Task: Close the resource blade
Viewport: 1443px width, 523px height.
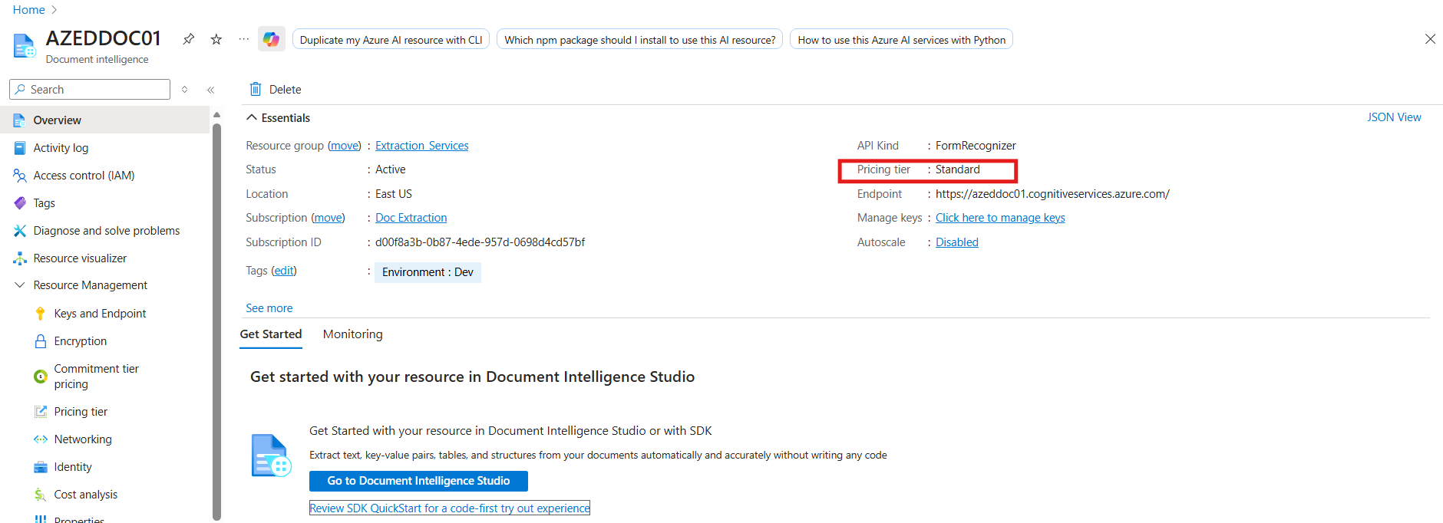Action: click(x=1430, y=39)
